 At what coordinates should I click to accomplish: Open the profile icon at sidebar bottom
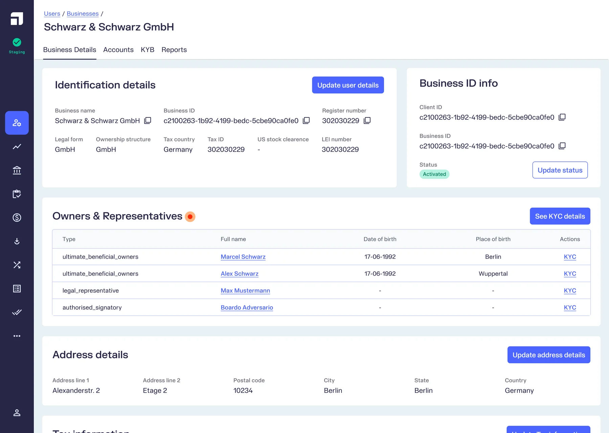[17, 413]
